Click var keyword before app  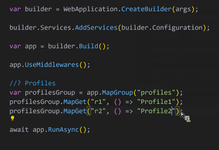point(15,46)
